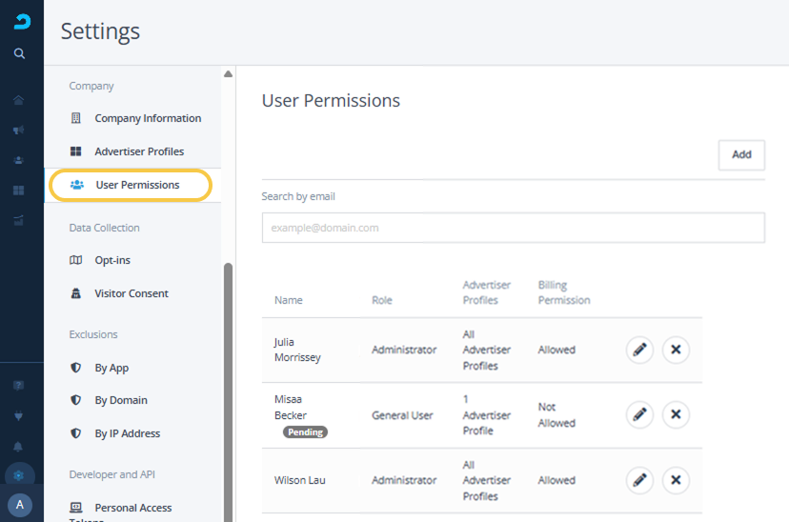Click the notifications bell icon

click(19, 446)
